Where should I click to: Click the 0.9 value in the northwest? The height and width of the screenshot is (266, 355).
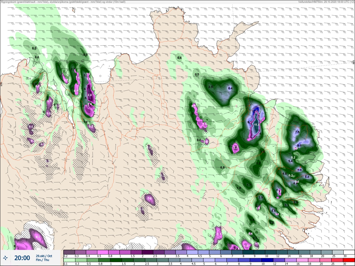(85, 55)
